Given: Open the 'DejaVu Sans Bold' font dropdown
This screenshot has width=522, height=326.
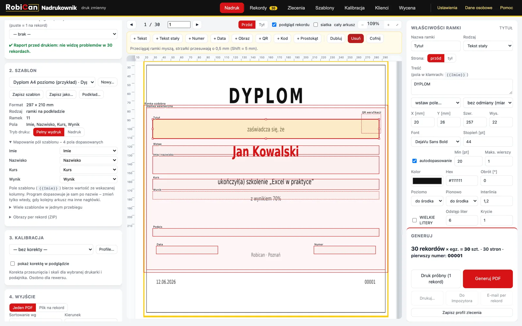Looking at the screenshot, I should 436,142.
